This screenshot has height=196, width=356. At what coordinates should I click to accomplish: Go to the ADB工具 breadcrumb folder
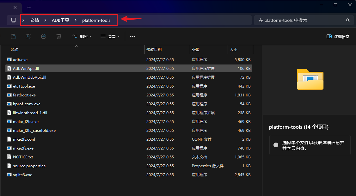point(60,20)
